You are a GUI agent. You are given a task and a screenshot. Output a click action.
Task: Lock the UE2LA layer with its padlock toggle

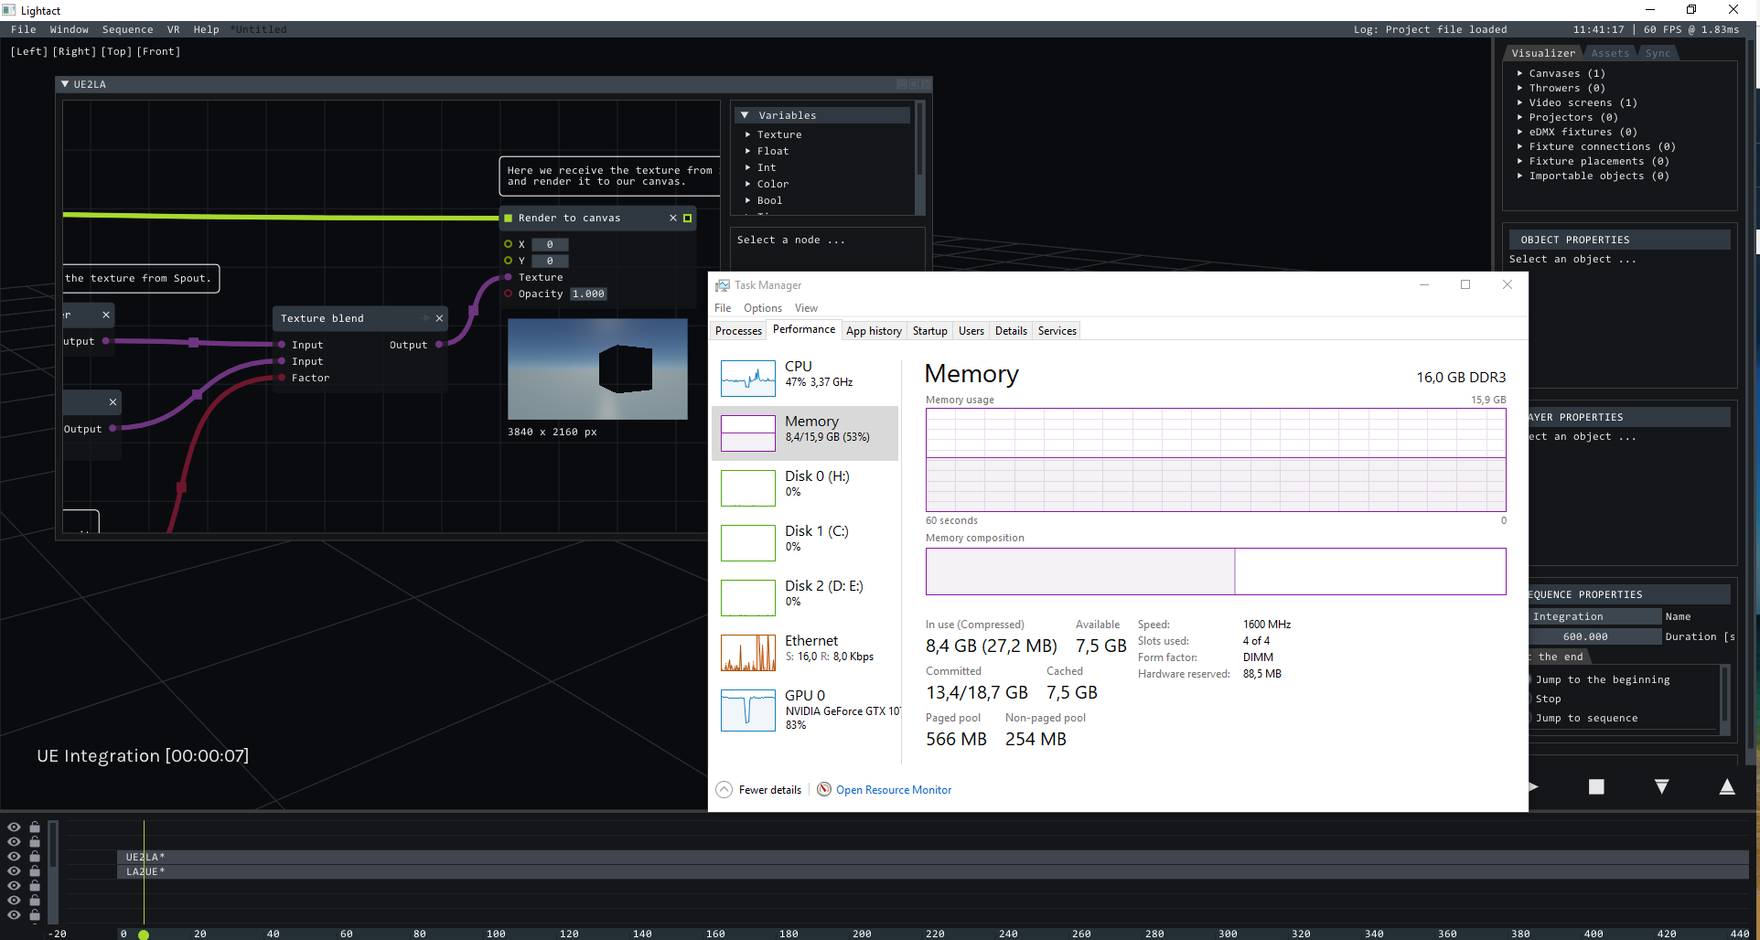(x=35, y=857)
